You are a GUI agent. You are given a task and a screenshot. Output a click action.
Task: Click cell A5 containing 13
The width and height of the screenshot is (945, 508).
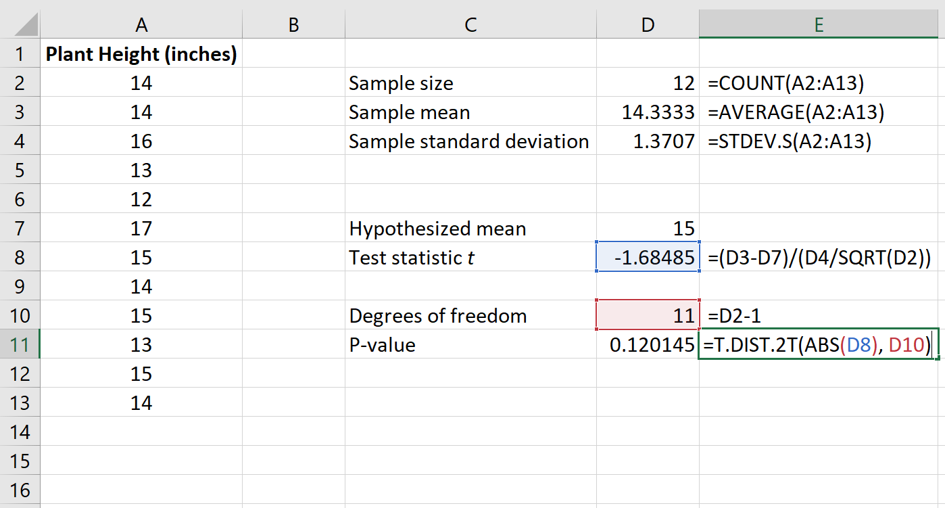click(x=141, y=170)
